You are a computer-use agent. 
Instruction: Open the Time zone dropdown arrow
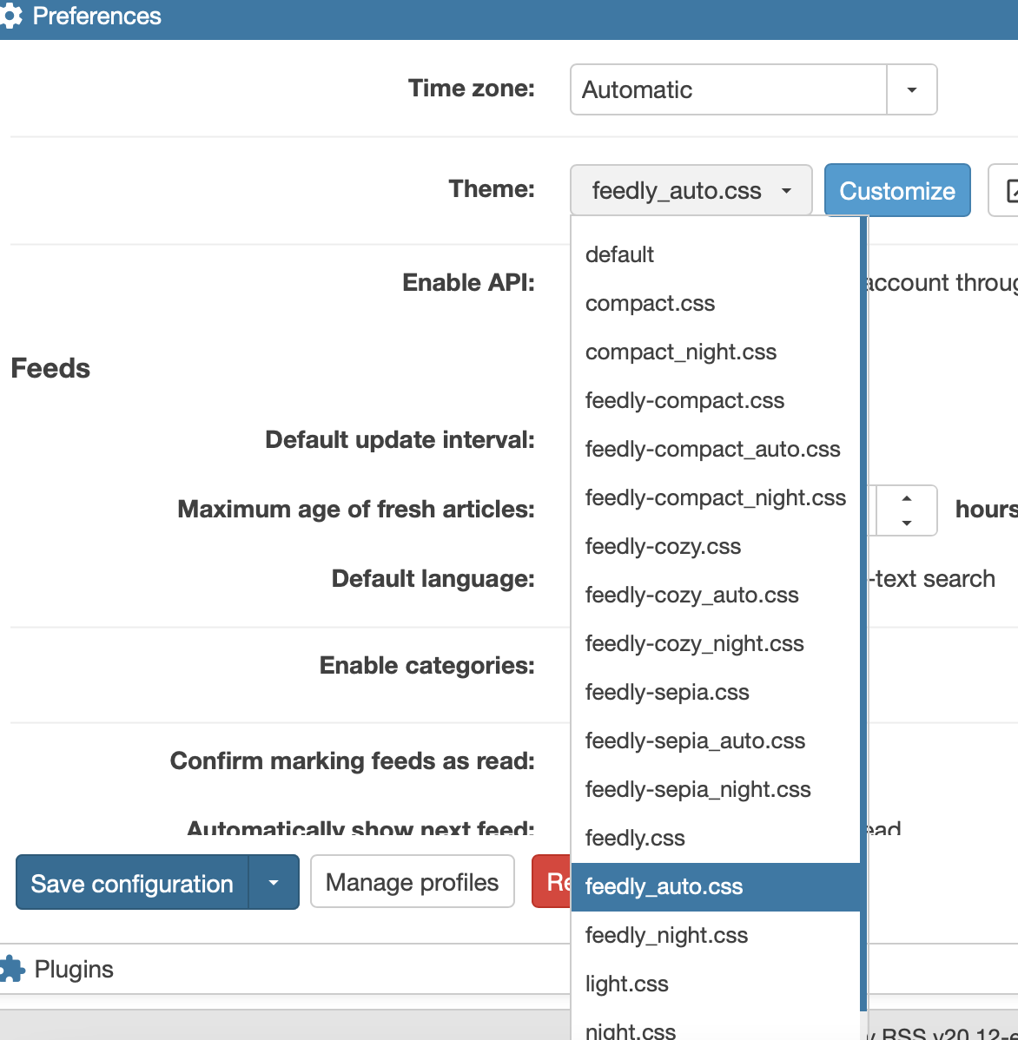[912, 89]
